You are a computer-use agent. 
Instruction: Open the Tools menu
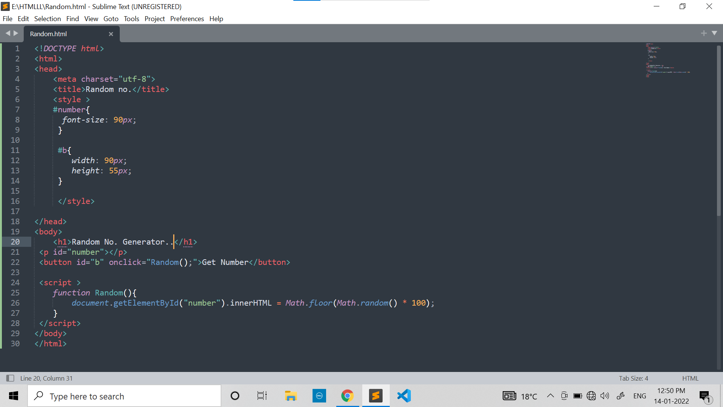[x=131, y=19]
